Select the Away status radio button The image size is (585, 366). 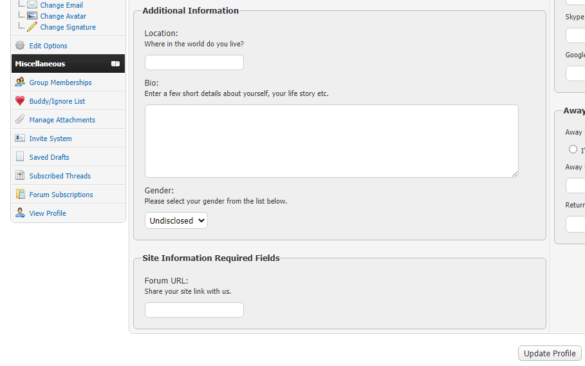(x=573, y=149)
